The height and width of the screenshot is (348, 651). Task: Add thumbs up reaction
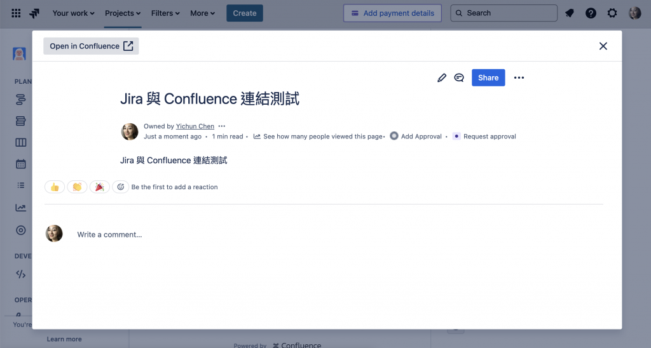[55, 187]
